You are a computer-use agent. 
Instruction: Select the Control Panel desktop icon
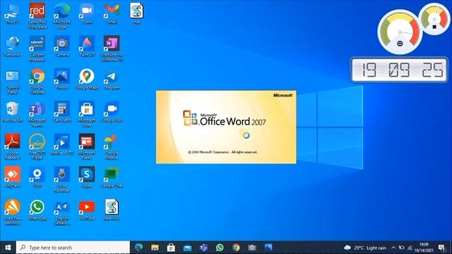[x=13, y=82]
